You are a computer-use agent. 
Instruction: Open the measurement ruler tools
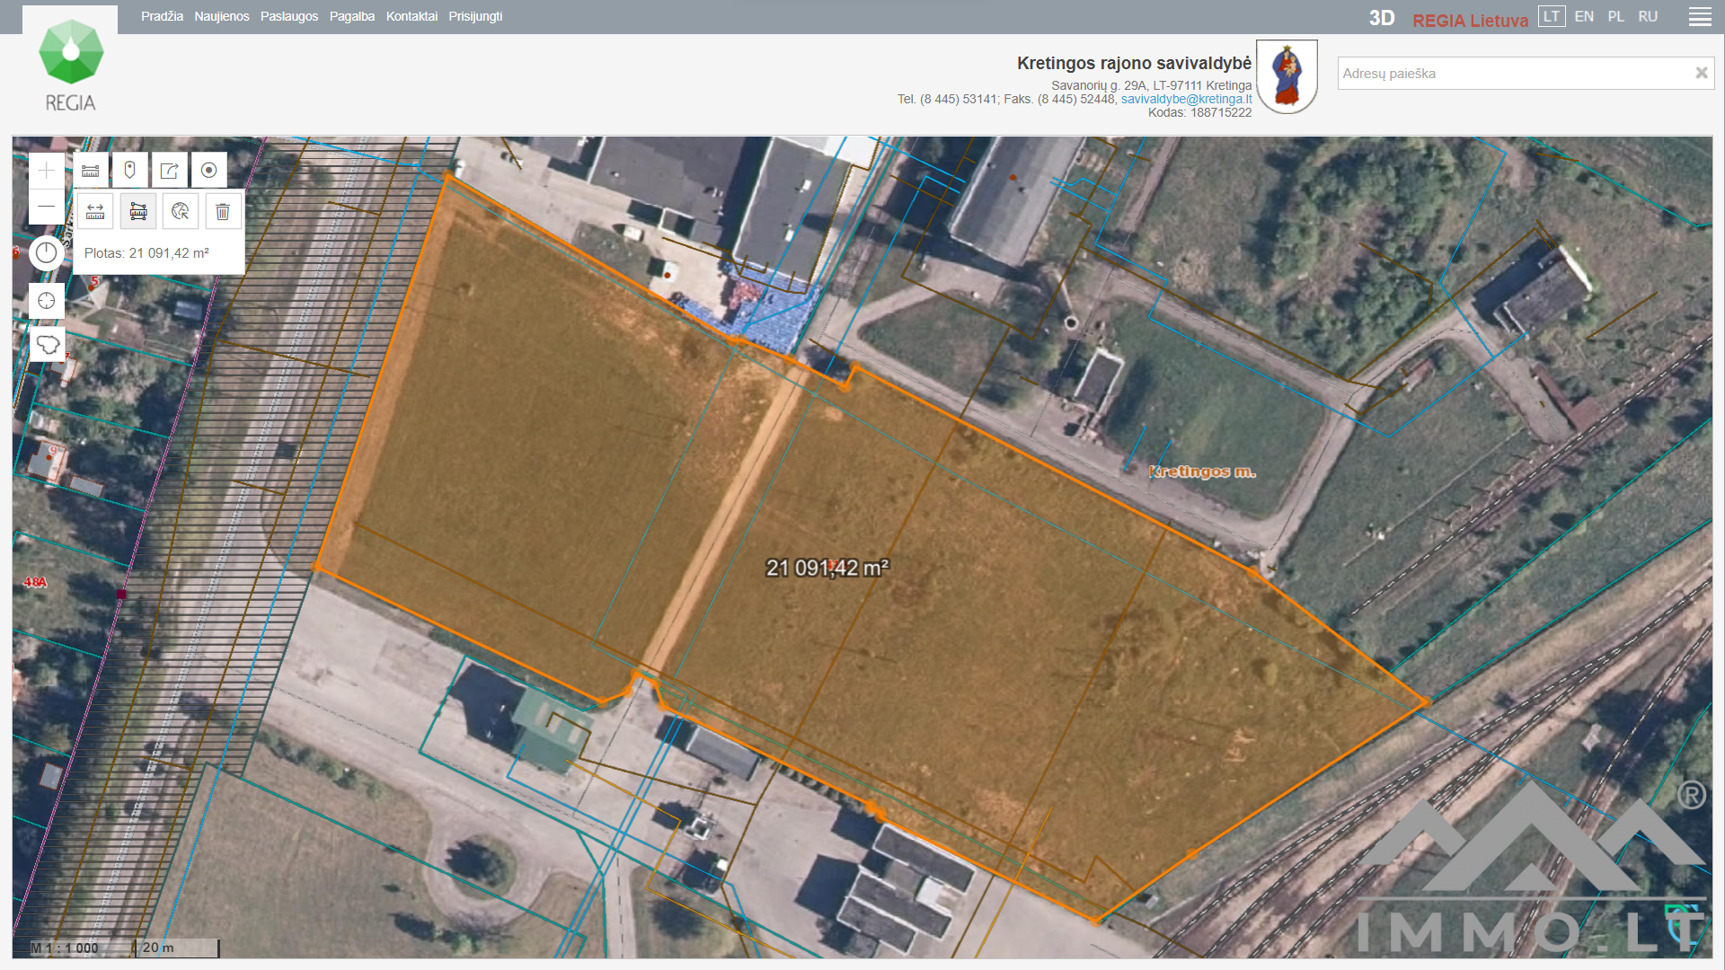point(91,171)
